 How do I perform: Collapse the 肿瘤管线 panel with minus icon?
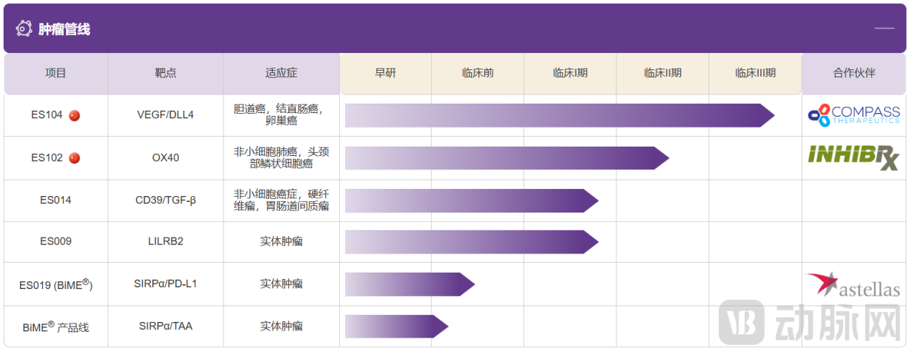[x=884, y=28]
